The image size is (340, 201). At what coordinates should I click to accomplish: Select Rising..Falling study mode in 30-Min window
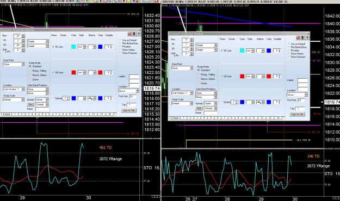click(x=30, y=71)
